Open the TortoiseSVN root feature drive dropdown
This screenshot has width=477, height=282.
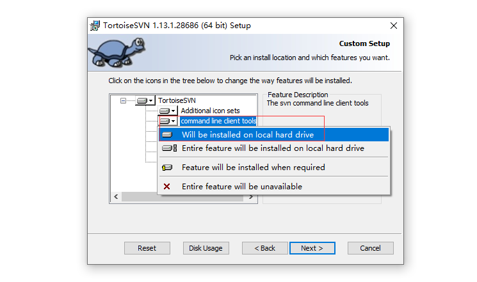coord(145,100)
